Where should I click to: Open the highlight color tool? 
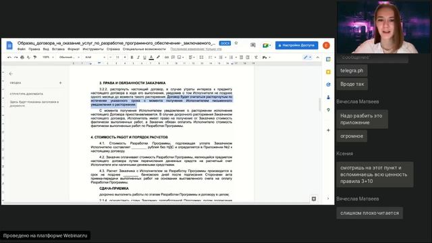pos(158,57)
